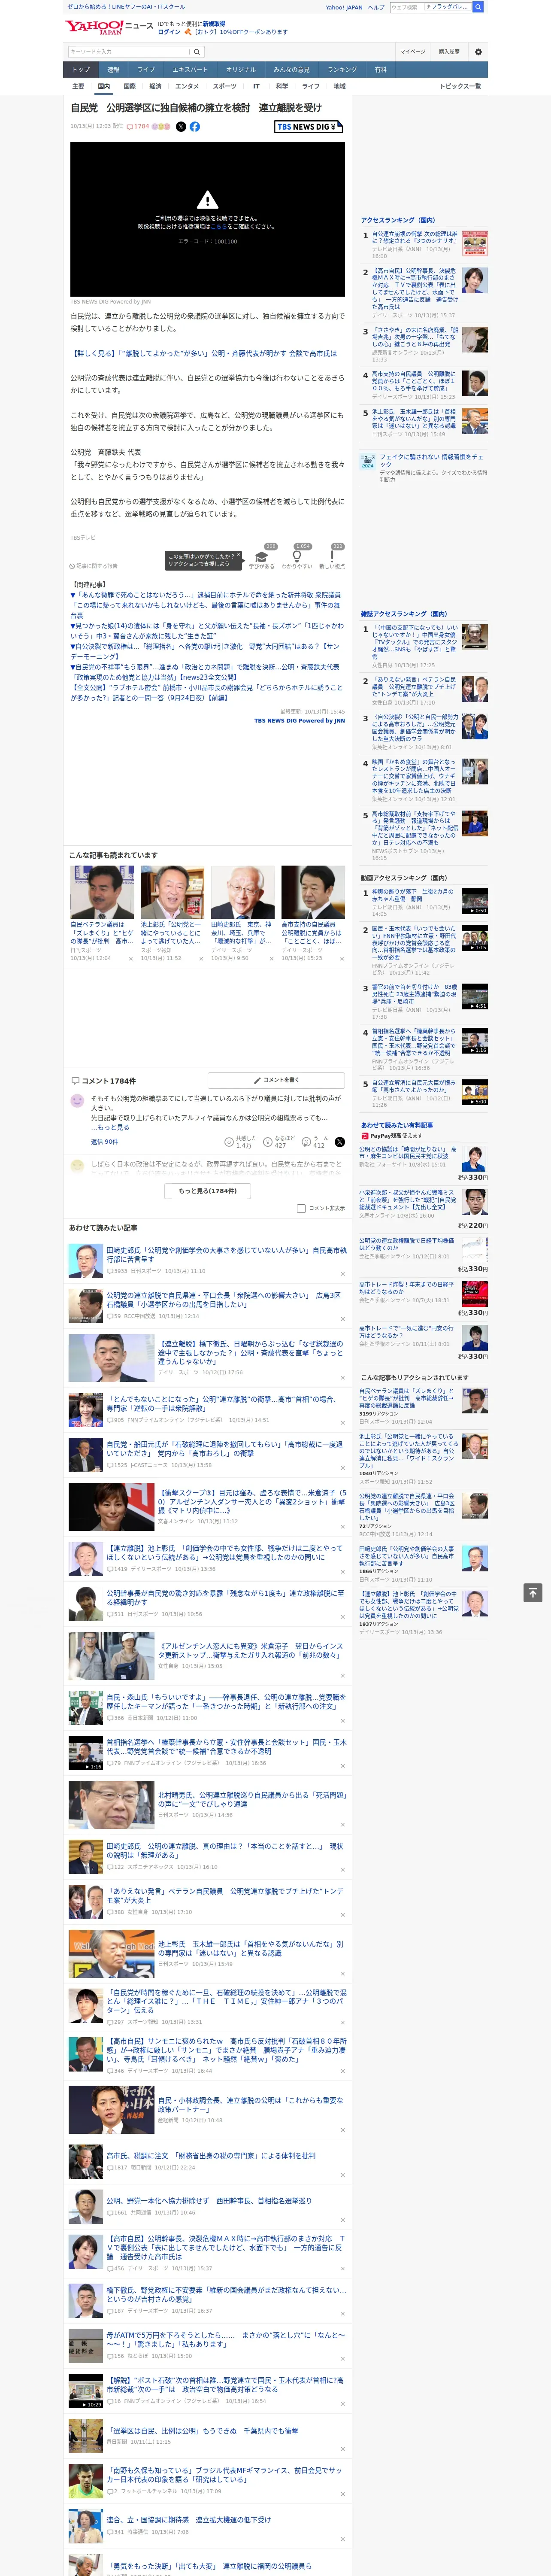Open the 国内 category tab
This screenshot has height=2576, width=551.
coord(104,87)
